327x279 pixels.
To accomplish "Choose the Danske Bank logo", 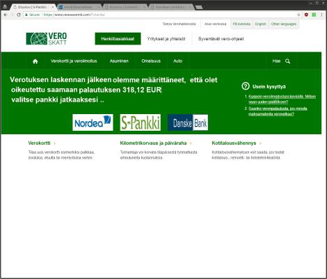I will [x=188, y=122].
